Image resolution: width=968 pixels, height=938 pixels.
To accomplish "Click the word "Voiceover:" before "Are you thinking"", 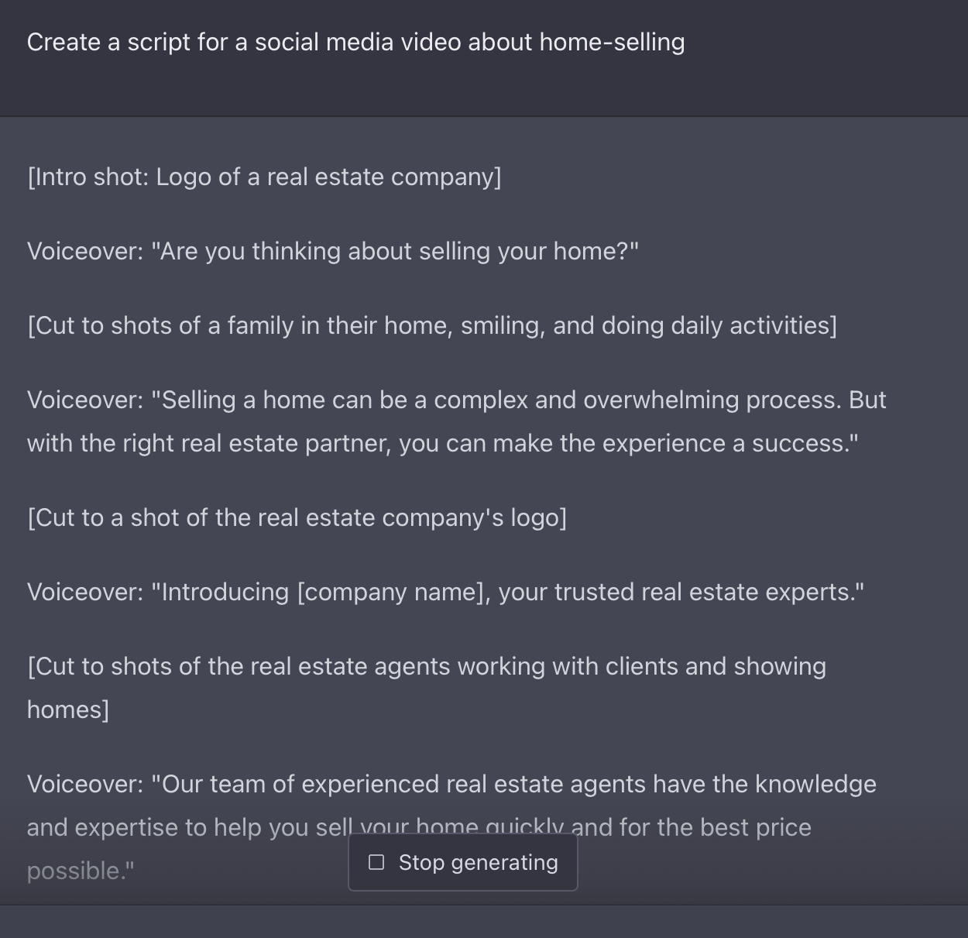I will pos(85,251).
